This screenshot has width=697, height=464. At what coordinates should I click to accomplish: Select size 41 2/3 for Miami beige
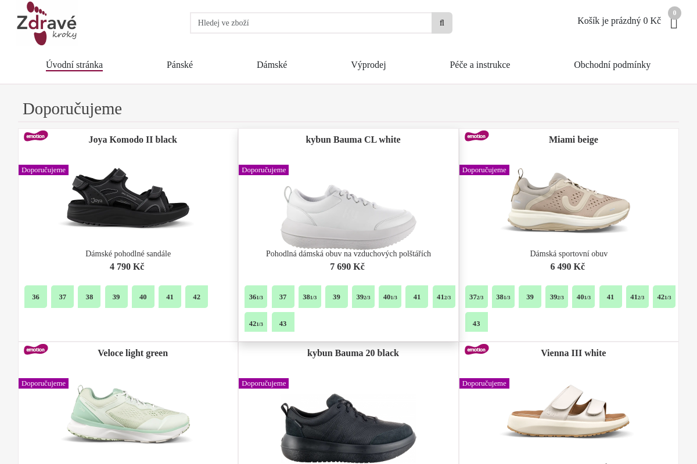point(637,296)
